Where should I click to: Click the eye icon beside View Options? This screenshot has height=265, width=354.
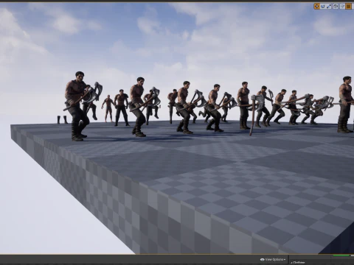point(262,260)
